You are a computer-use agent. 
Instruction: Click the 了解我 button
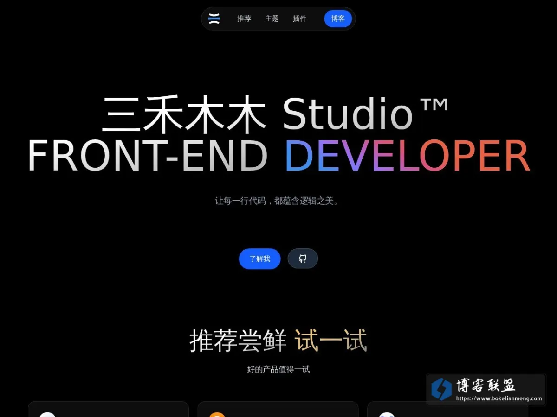coord(260,259)
